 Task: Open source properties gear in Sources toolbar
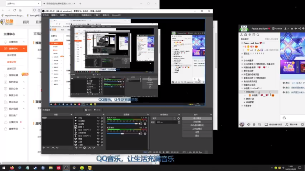tap(84, 148)
